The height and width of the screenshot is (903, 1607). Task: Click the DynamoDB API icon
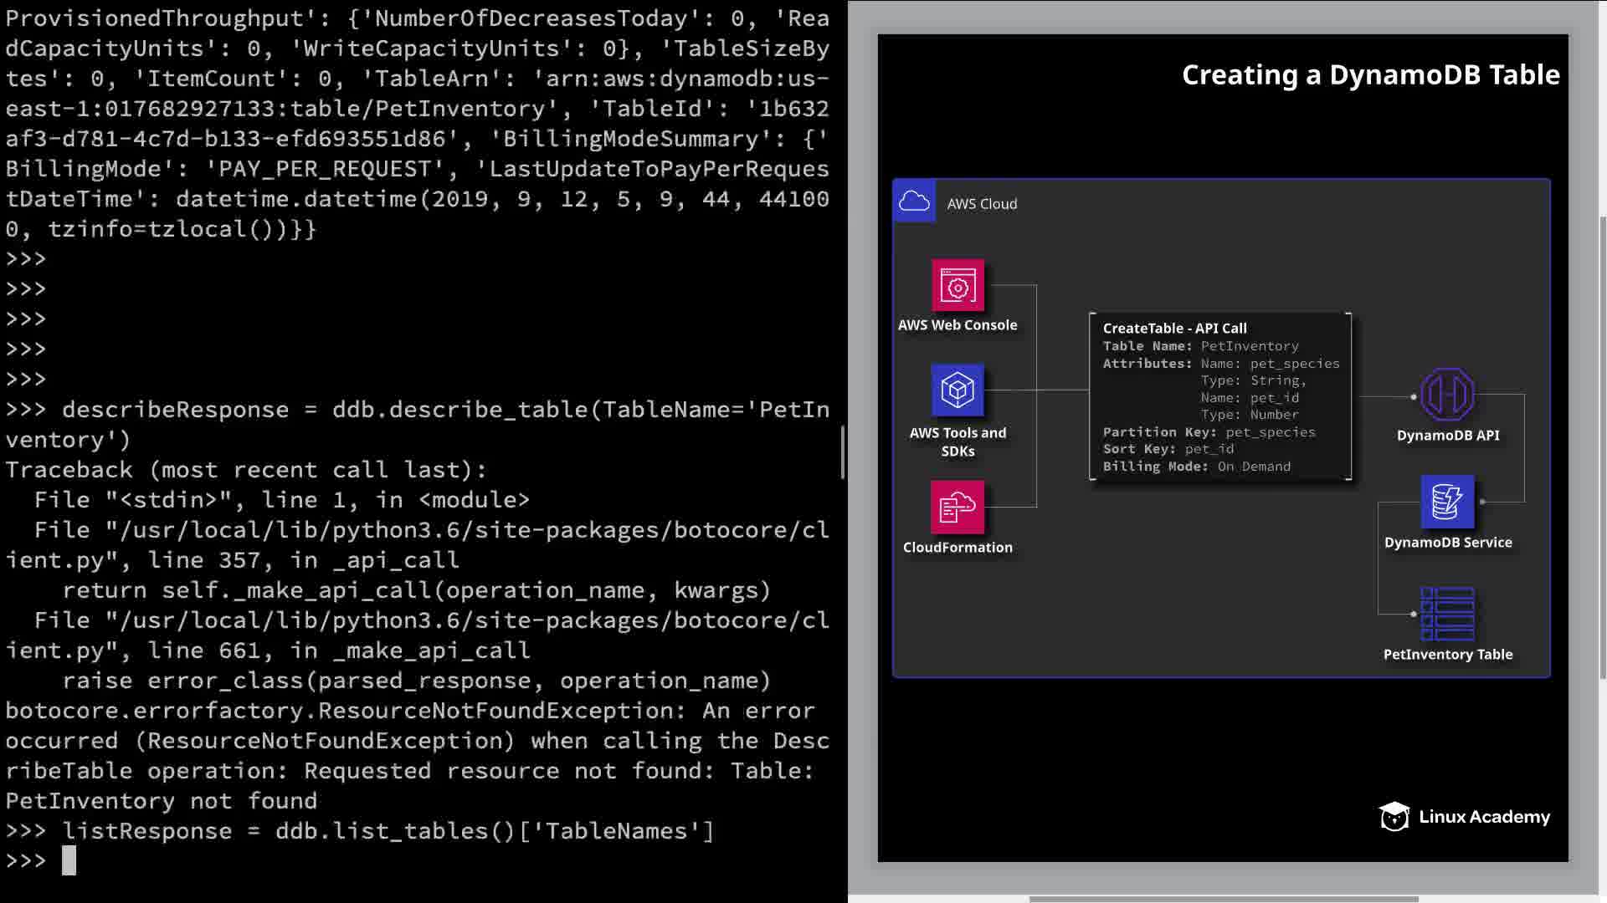coord(1447,395)
